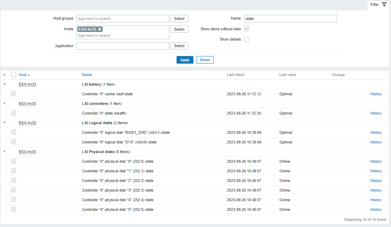This screenshot has height=227, width=391.
Task: Click last check time 2023-09-26 11:32:20
Action: coord(244,113)
